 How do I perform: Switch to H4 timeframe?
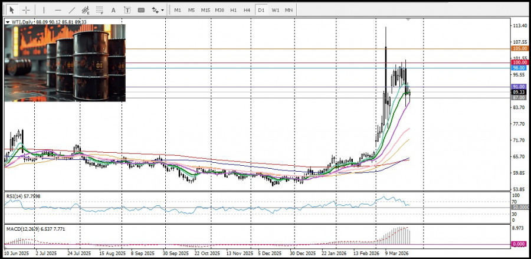[x=247, y=10]
